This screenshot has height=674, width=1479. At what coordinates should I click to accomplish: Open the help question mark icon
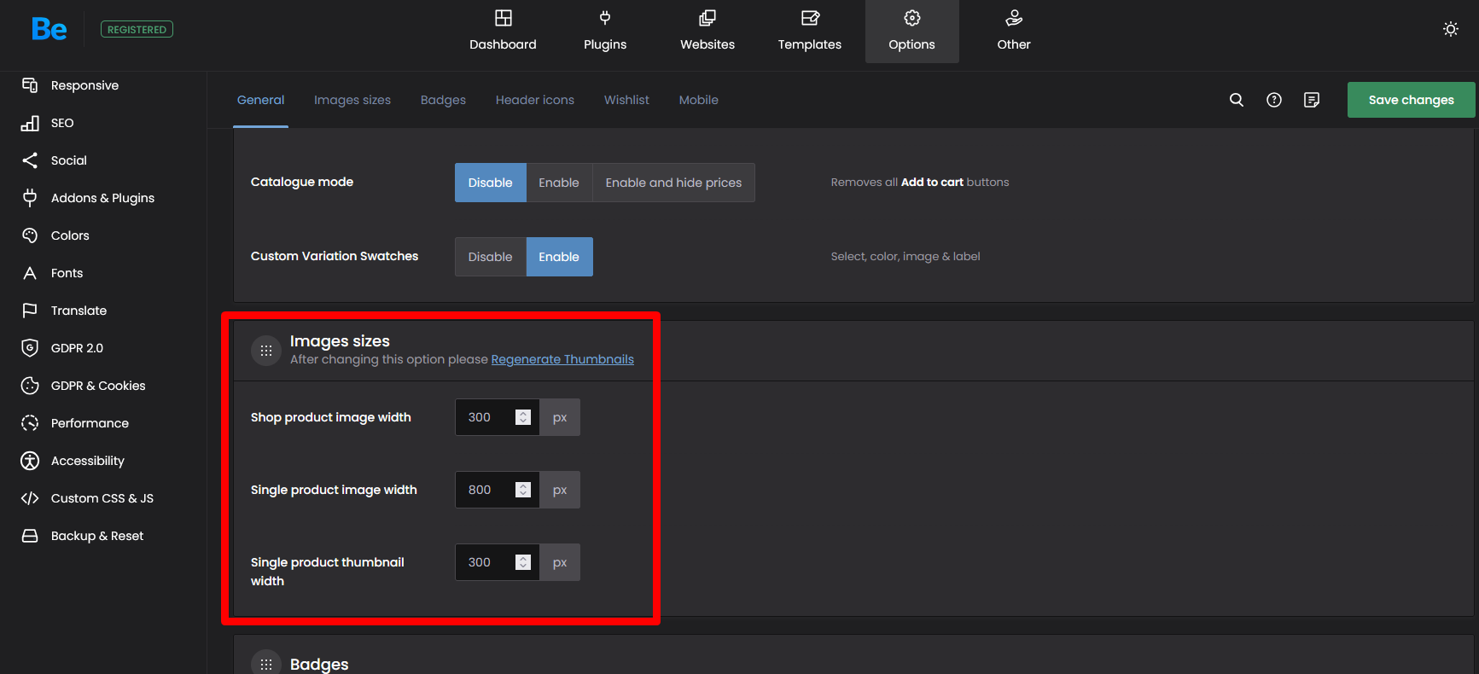(1273, 100)
